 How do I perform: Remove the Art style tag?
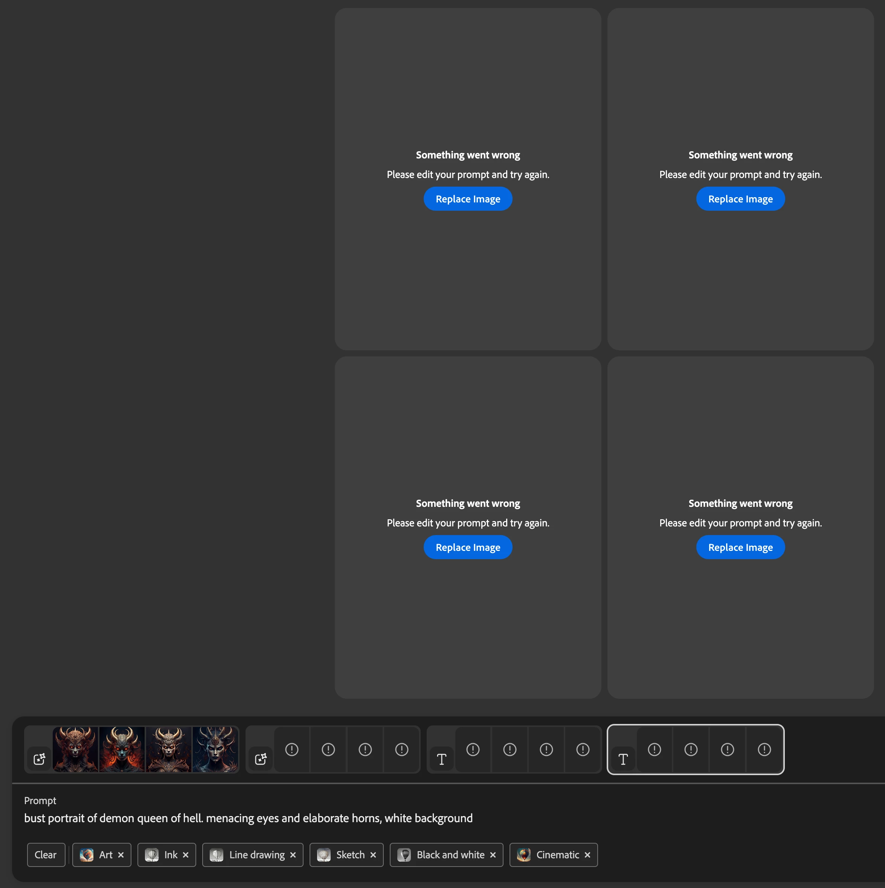pos(121,855)
